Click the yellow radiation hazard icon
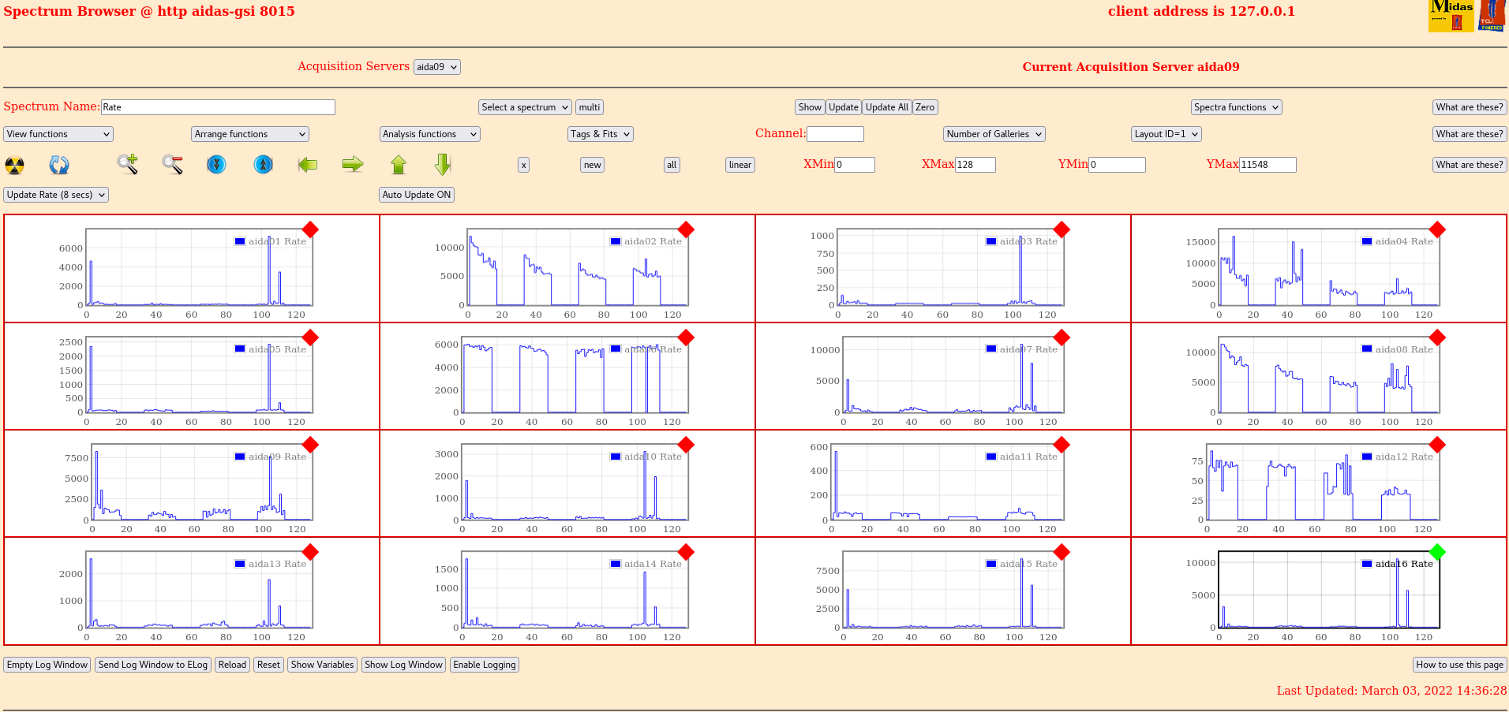The width and height of the screenshot is (1509, 712). pos(14,165)
